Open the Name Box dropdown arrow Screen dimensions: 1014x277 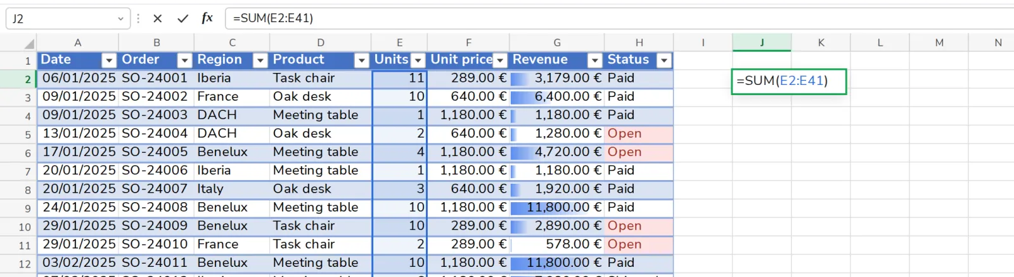tap(120, 19)
